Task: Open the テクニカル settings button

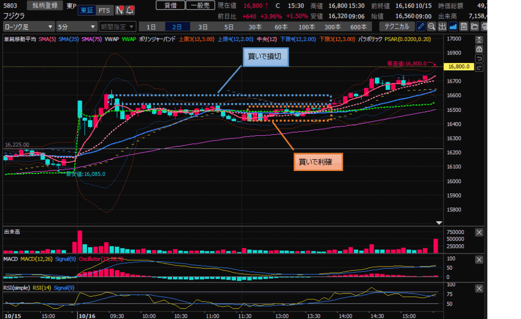Action: pos(398,26)
